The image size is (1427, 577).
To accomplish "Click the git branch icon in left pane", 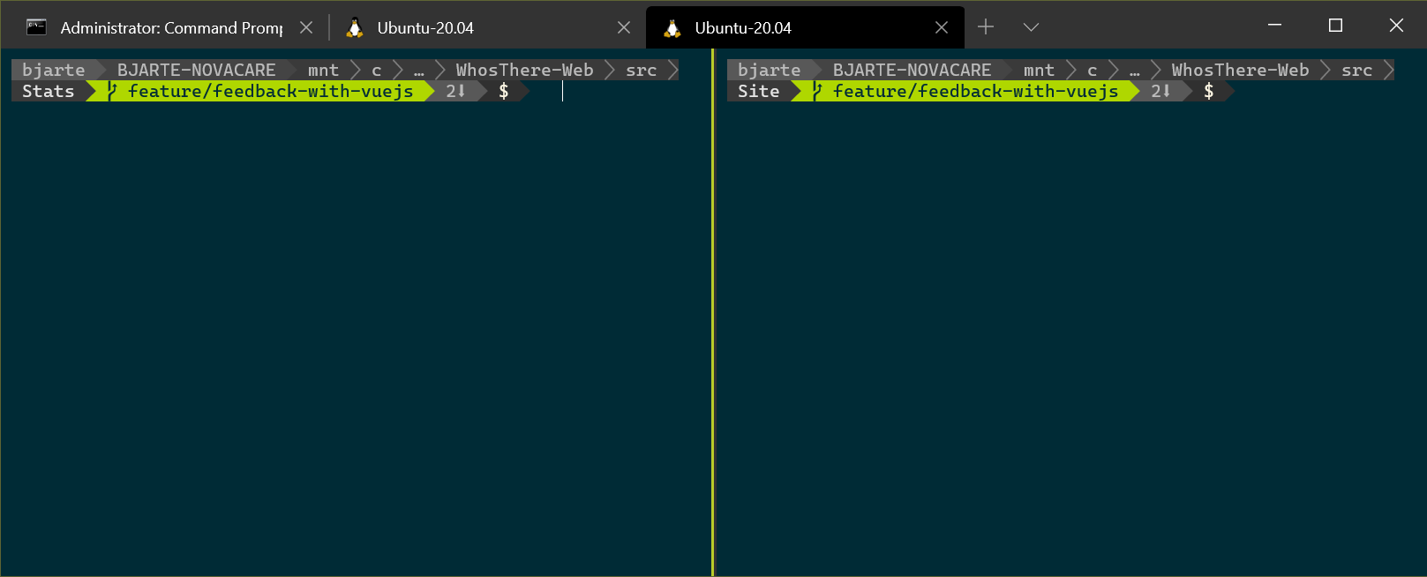I will click(112, 91).
